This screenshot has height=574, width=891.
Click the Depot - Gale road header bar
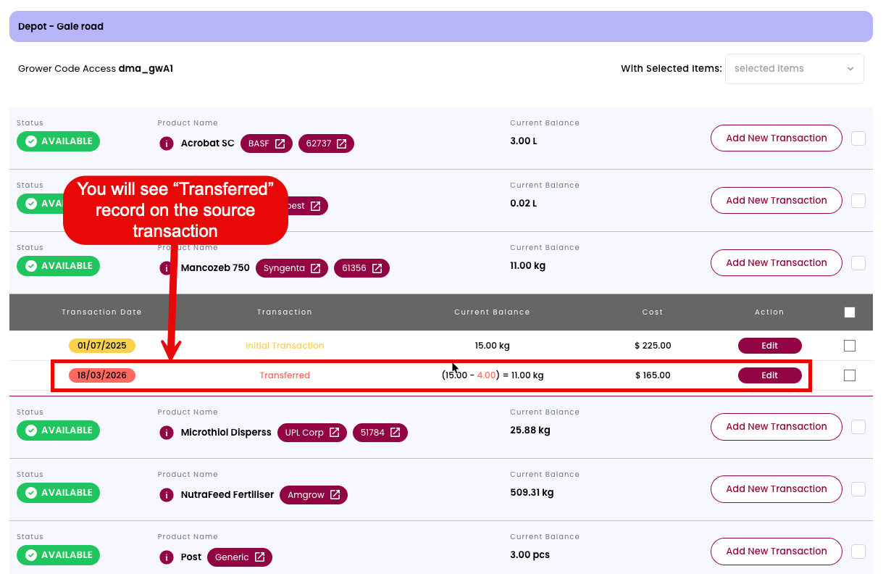pos(440,27)
